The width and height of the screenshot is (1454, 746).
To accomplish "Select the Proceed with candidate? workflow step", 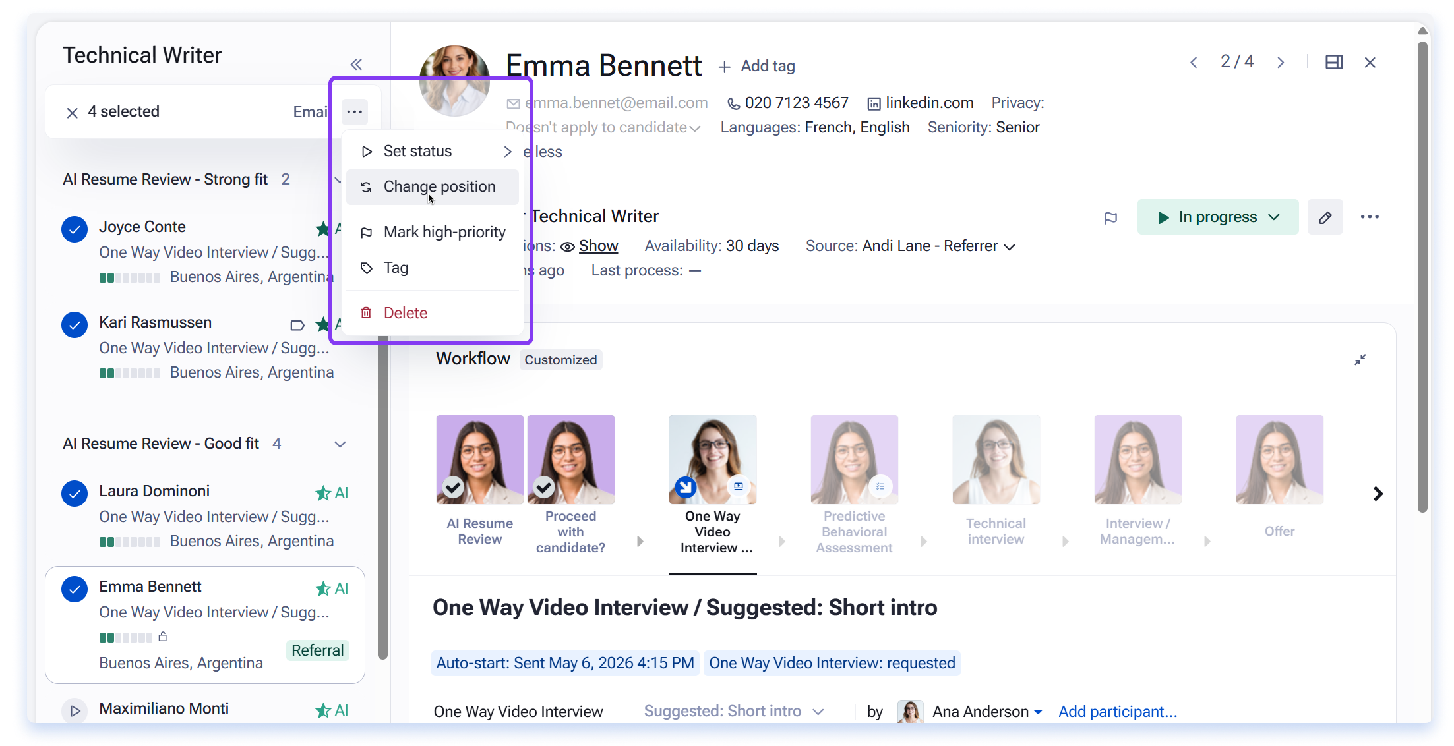I will [x=571, y=484].
